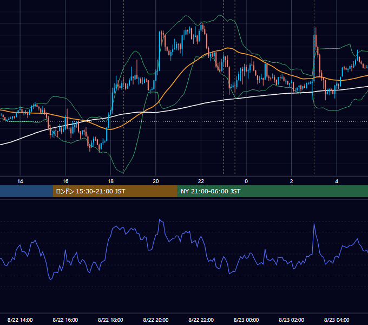Click the hour label 20 on chart axis
The image size is (368, 325).
click(156, 181)
